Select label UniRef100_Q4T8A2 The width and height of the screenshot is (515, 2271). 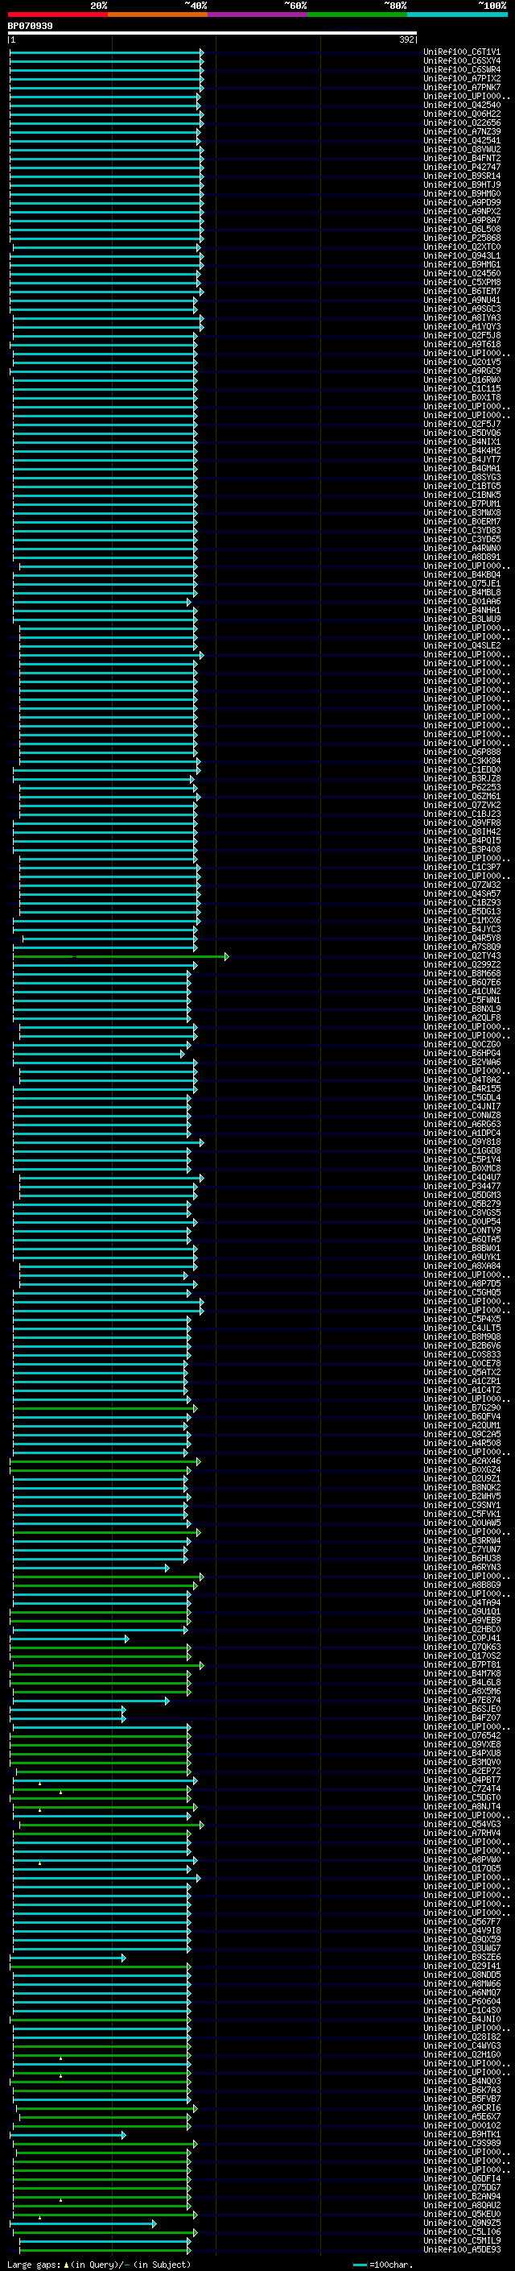click(x=462, y=1080)
